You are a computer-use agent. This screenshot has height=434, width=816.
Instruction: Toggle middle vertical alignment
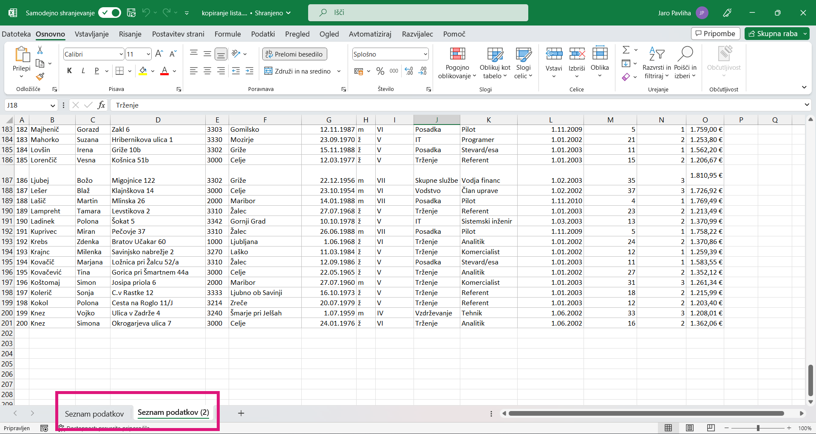pos(207,54)
